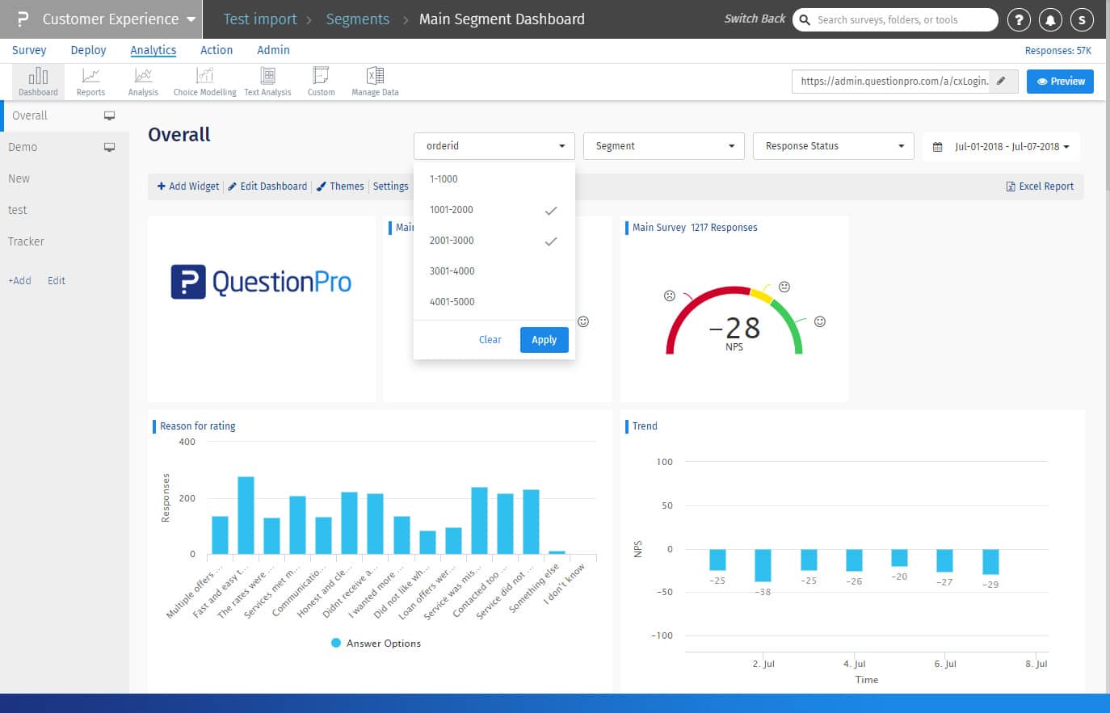Open the Response Status dropdown
The height and width of the screenshot is (713, 1110).
pyautogui.click(x=833, y=146)
